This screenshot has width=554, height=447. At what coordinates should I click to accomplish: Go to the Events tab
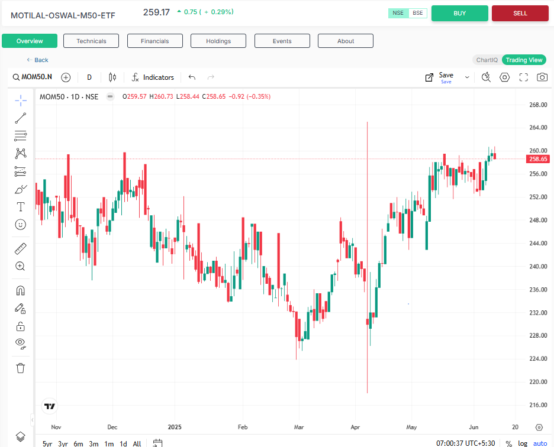click(282, 41)
